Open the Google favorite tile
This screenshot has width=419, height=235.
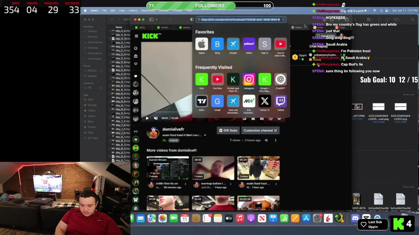pyautogui.click(x=233, y=44)
